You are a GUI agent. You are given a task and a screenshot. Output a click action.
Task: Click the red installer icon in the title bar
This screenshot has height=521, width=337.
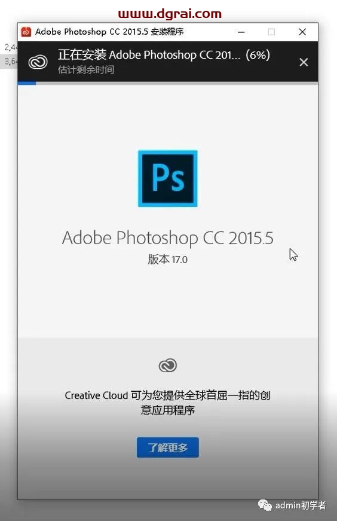[26, 32]
